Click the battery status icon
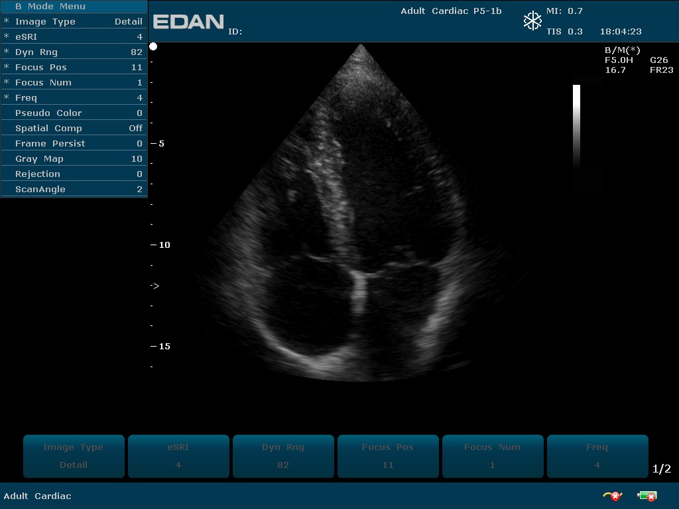 [x=647, y=496]
